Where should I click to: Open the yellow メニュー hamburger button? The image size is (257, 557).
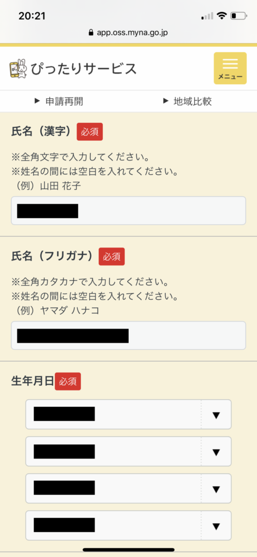230,68
